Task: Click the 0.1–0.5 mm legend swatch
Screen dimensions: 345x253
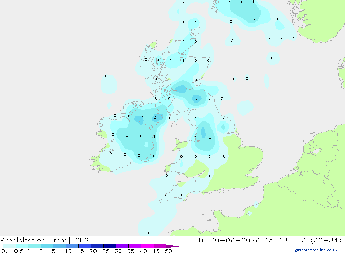Action: (9, 246)
